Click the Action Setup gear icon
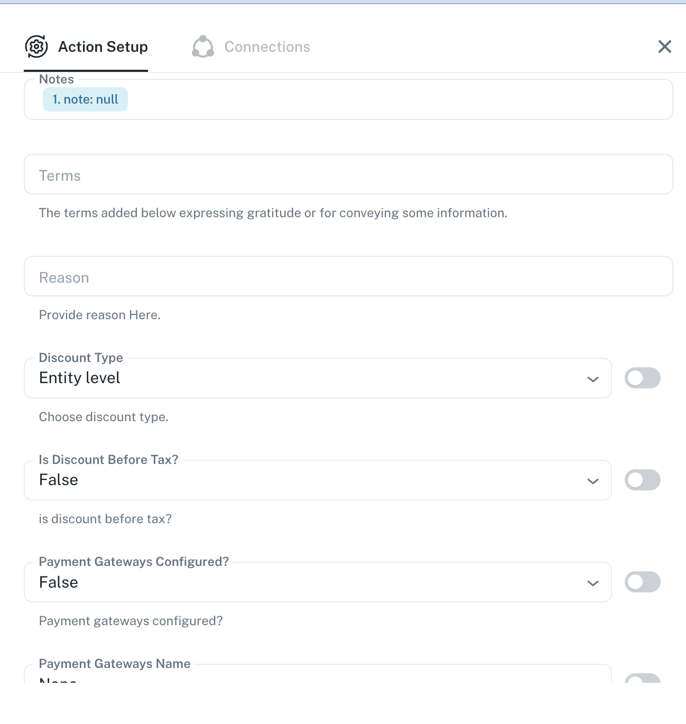This screenshot has height=724, width=686. (36, 47)
